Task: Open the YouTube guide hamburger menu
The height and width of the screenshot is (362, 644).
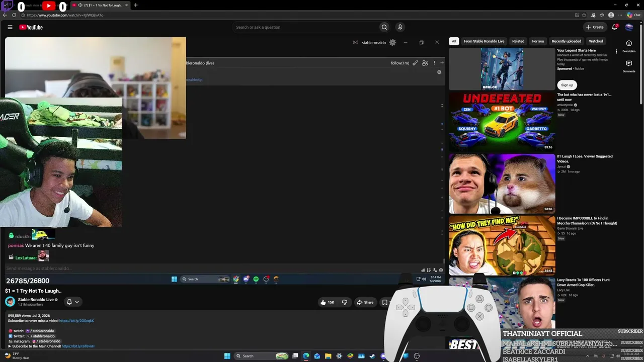Action: 10,27
